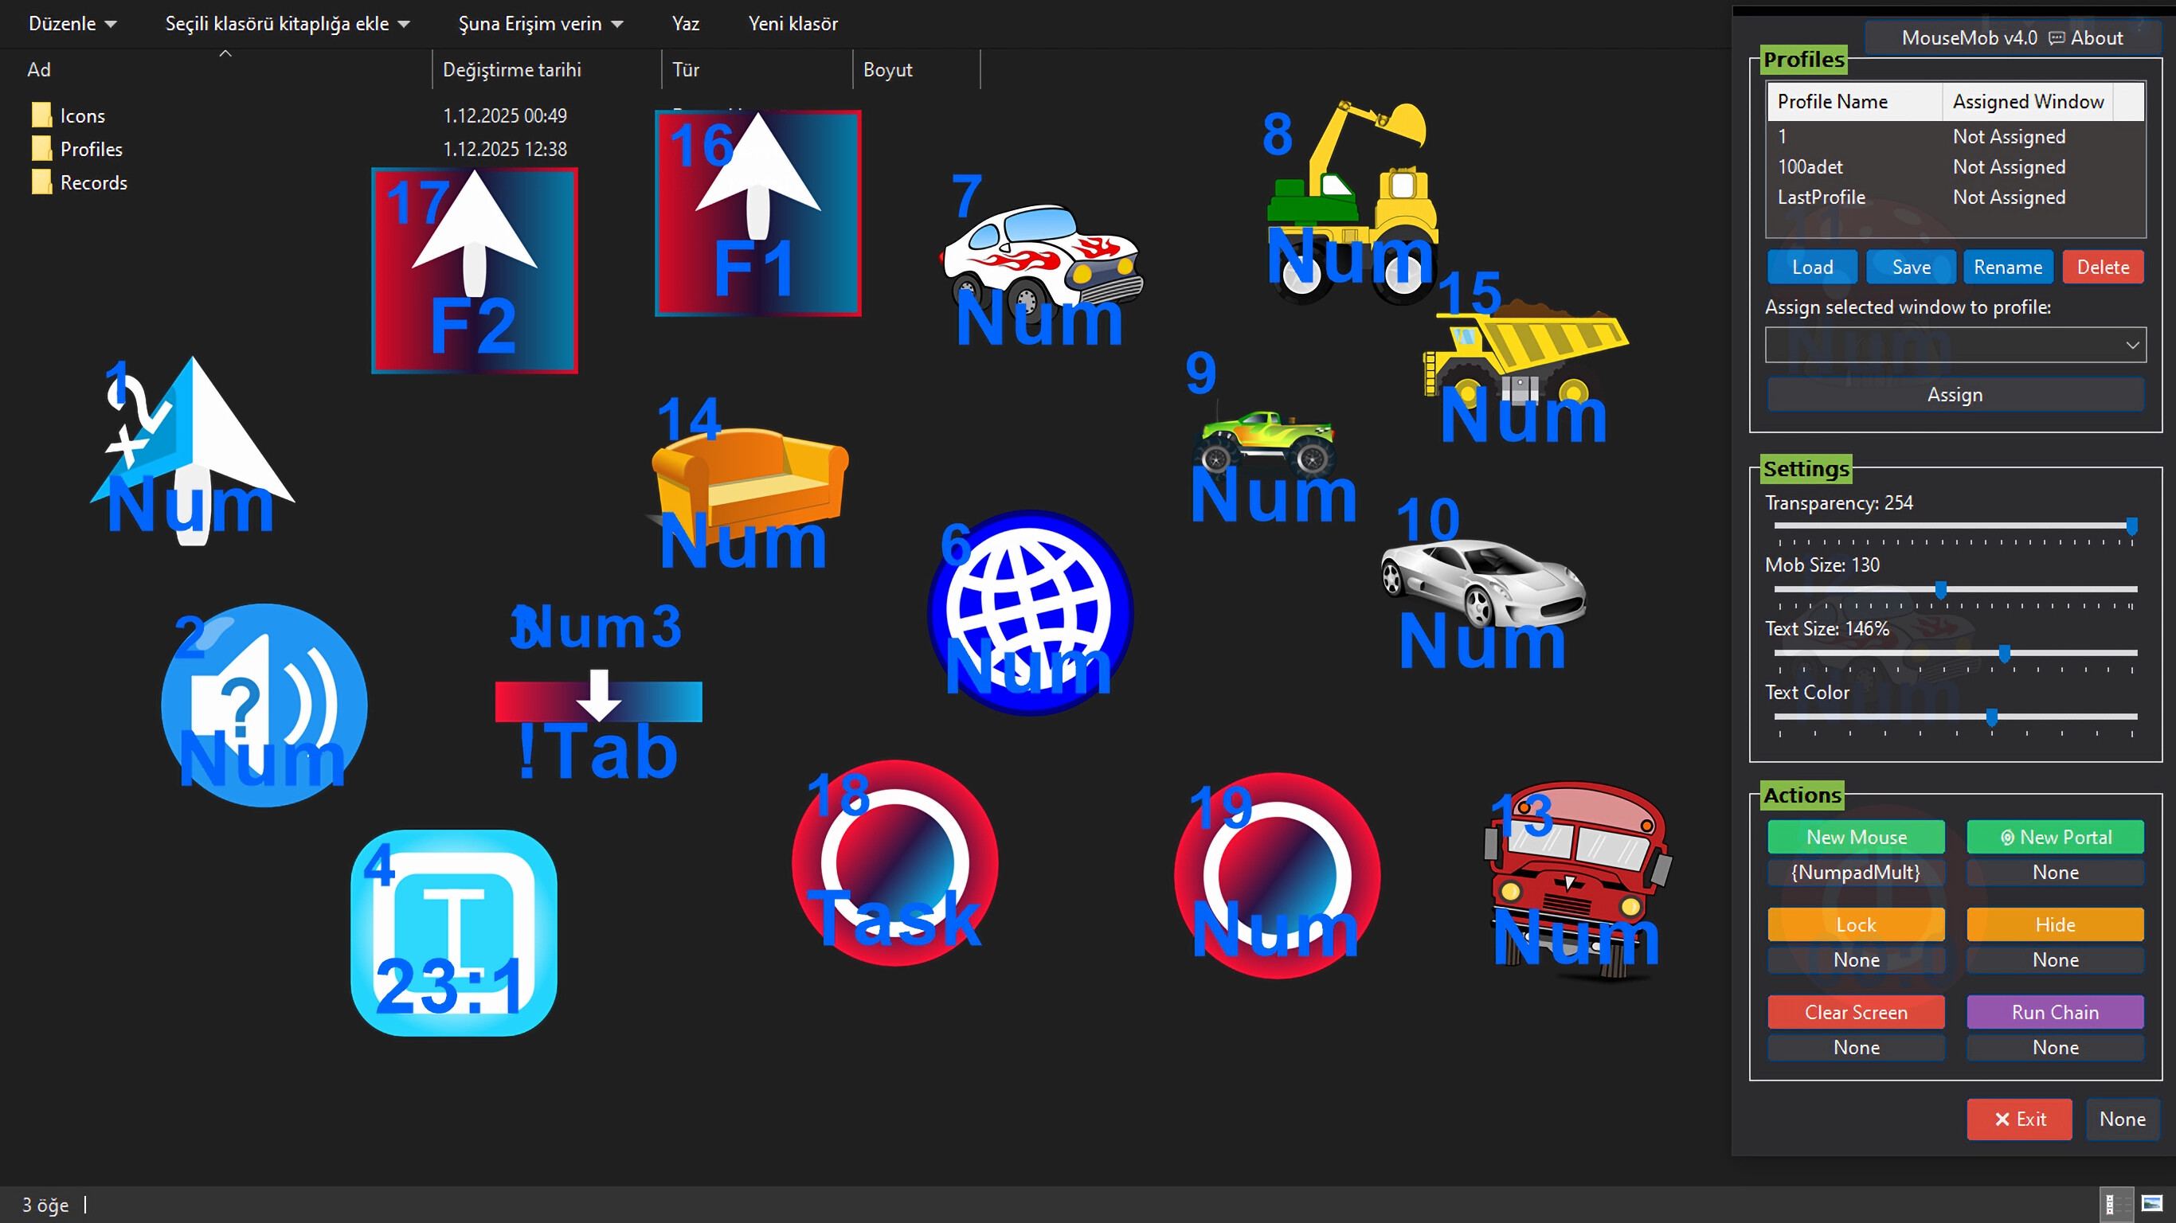Click the Yaz menu item
Viewport: 2176px width, 1223px height.
pyautogui.click(x=685, y=24)
